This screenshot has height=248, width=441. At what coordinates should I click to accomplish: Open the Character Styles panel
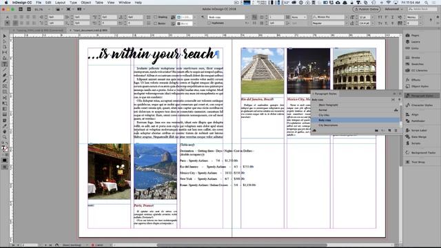[x=419, y=105]
